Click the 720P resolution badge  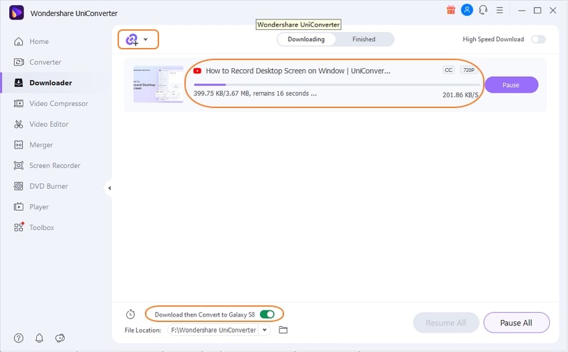pos(468,70)
